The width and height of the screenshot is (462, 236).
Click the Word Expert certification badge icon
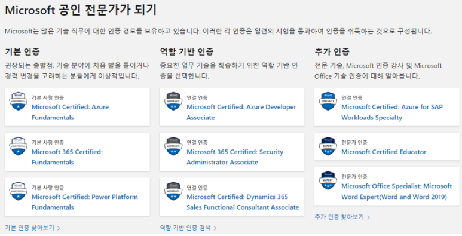tap(328, 180)
